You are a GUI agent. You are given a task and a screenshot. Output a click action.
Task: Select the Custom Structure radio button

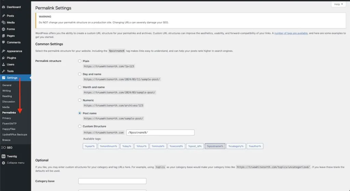pos(80,126)
